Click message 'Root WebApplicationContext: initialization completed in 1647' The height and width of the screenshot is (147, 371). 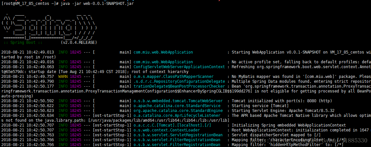pyautogui.click(x=301, y=130)
